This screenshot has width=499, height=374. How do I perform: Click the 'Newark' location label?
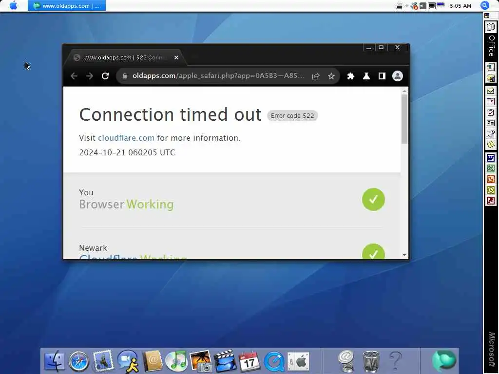[x=93, y=248]
